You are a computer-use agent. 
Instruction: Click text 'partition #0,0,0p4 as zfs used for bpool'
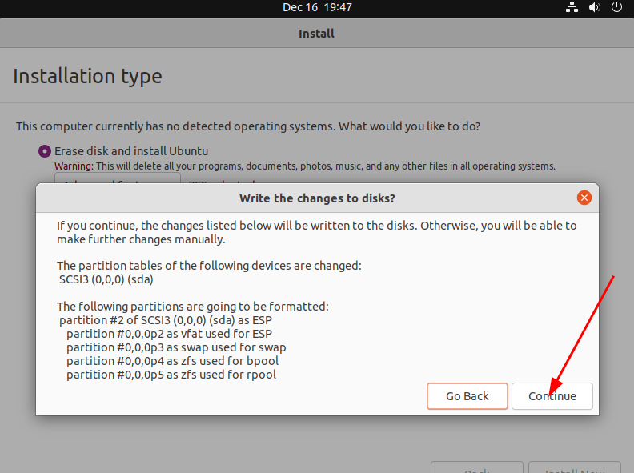point(173,361)
